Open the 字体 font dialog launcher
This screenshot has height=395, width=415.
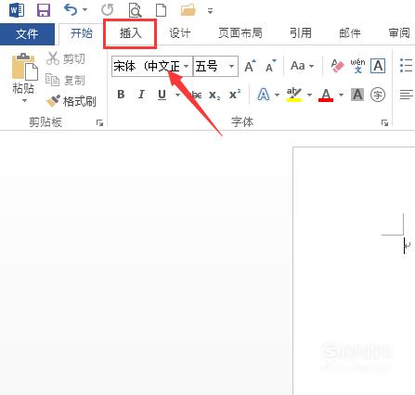[384, 123]
